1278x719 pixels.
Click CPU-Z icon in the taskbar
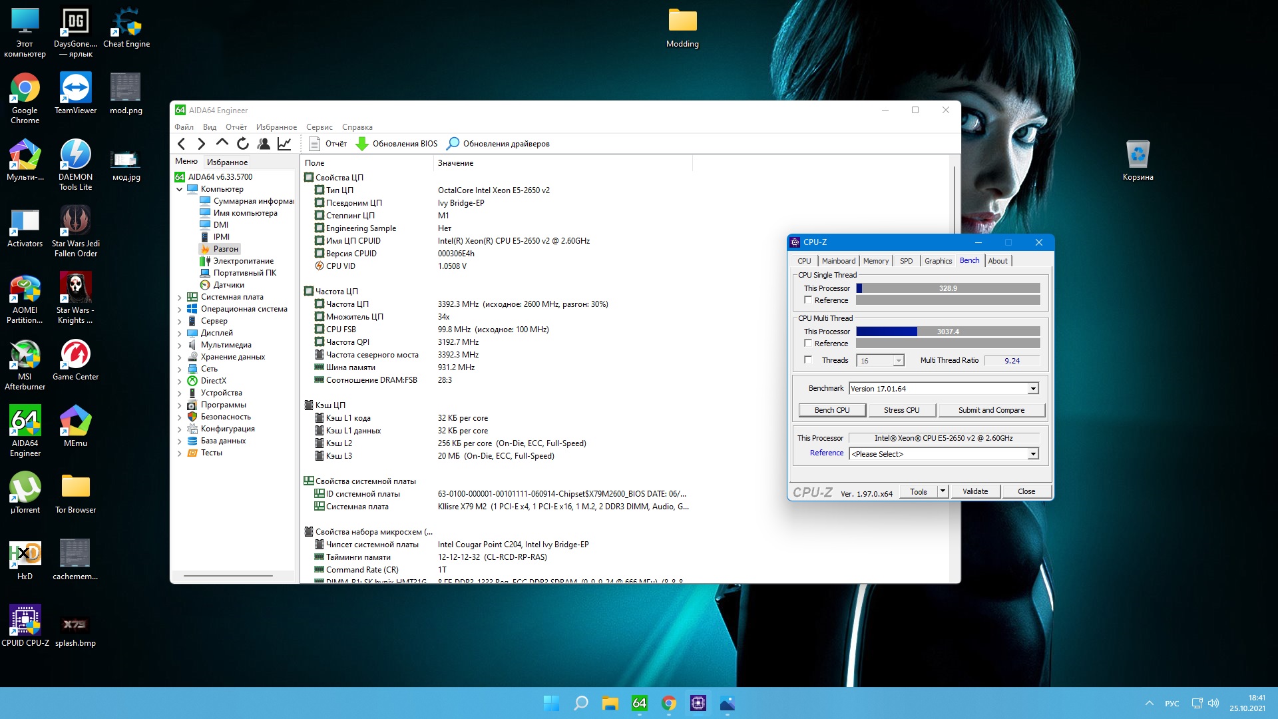tap(698, 703)
